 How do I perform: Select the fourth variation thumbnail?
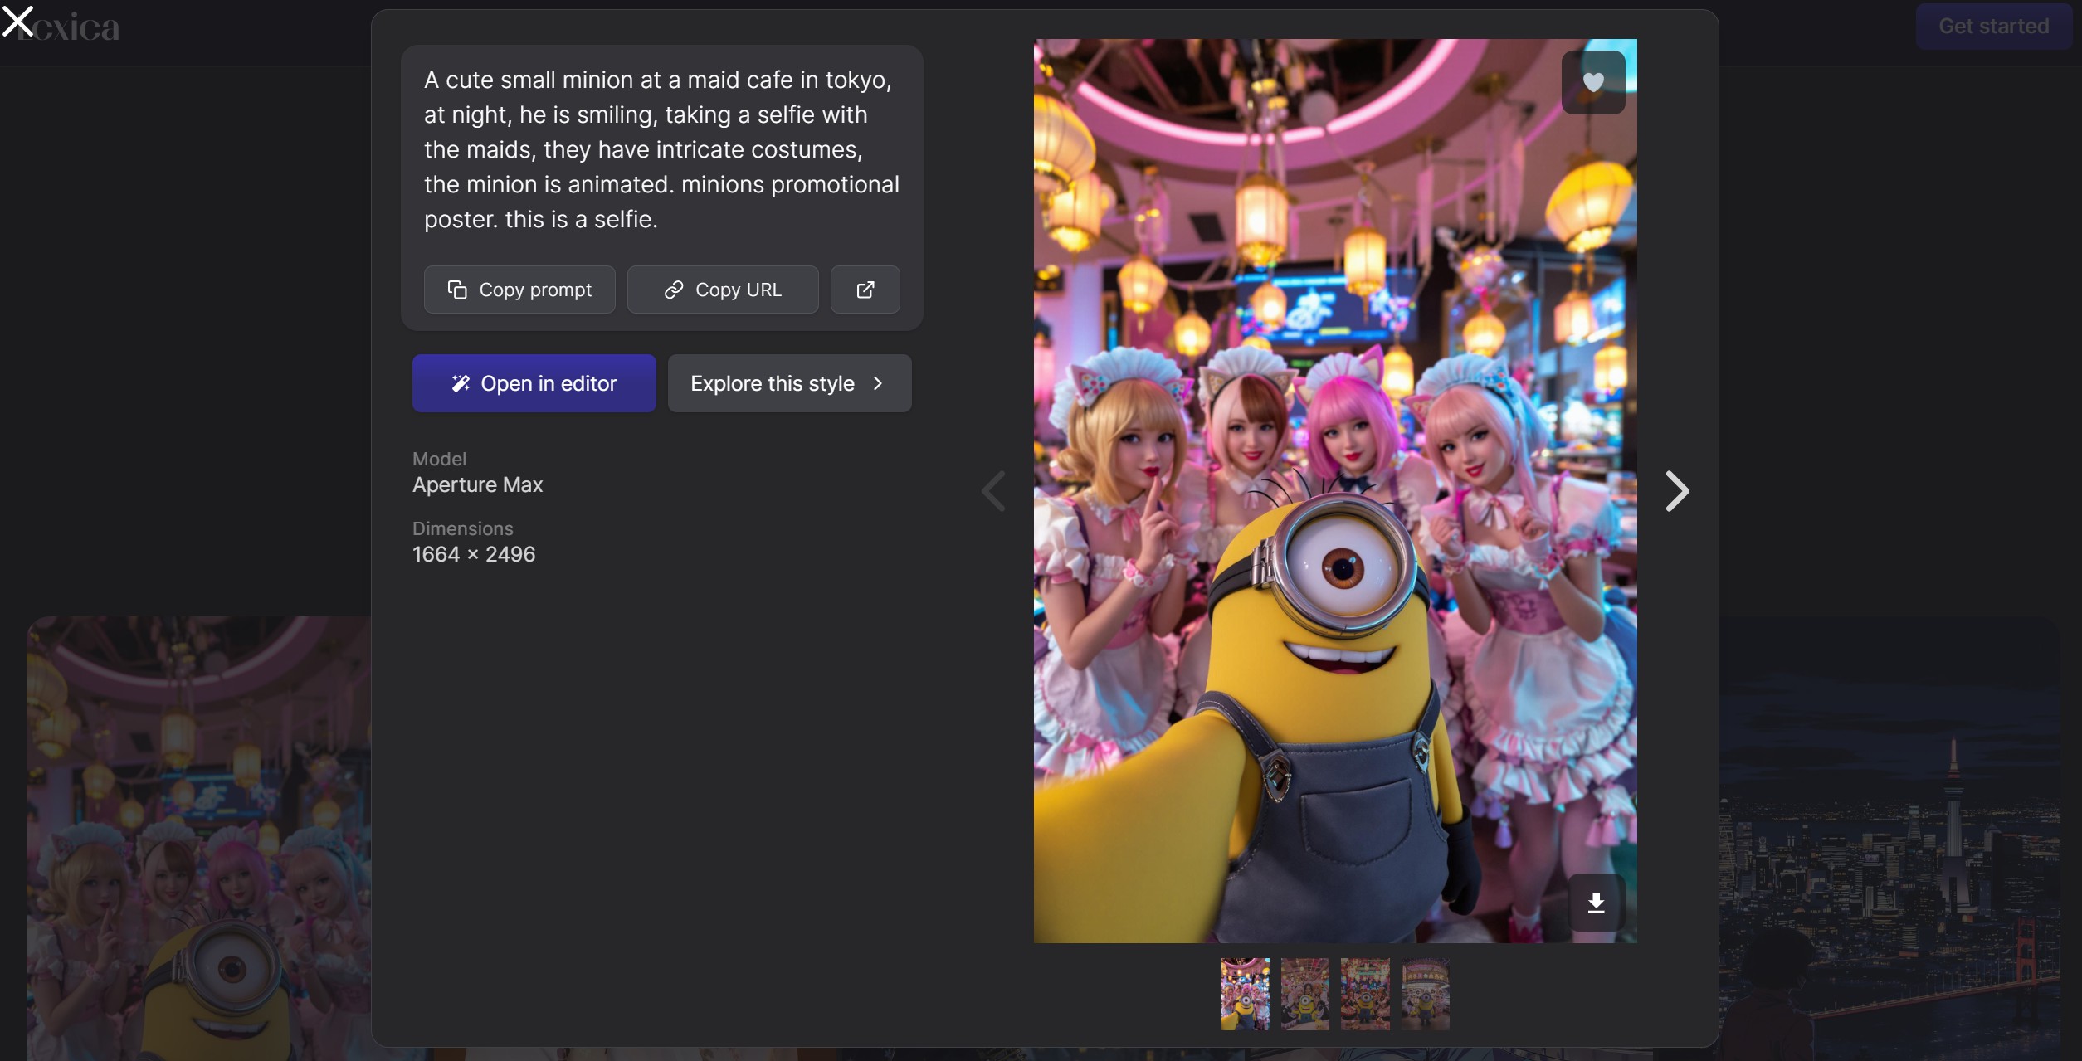pyautogui.click(x=1425, y=994)
